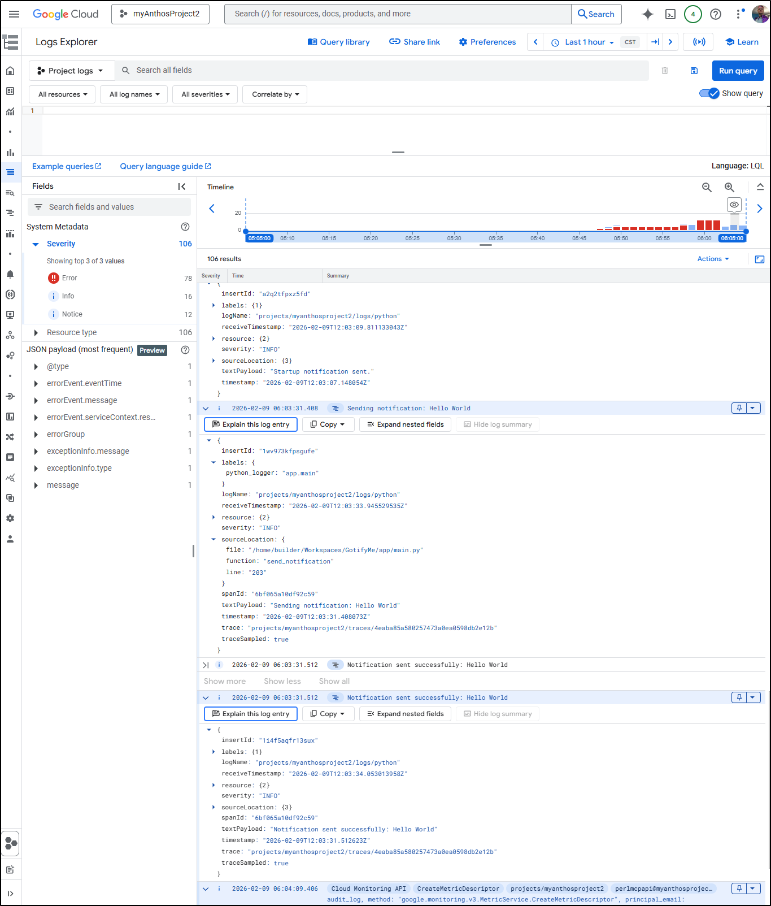Viewport: 771px width, 906px height.
Task: Click the stream logs icon
Action: (x=699, y=42)
